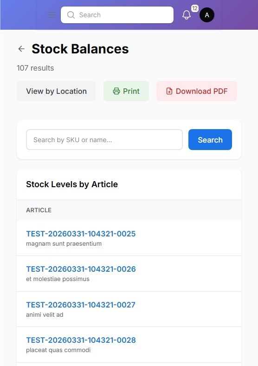
Task: Click the Stock Levels by Article heading
Action: click(72, 184)
